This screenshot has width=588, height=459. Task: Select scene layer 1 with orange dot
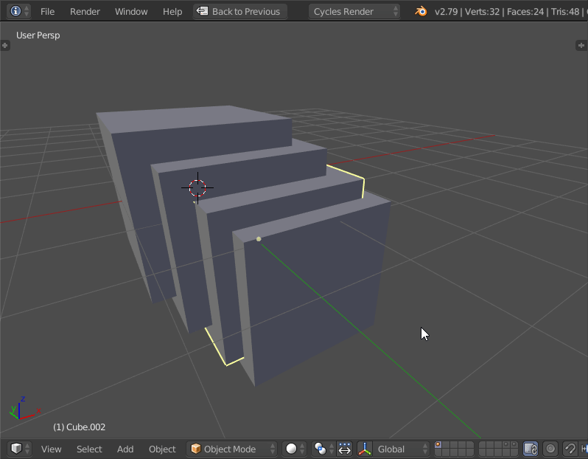pyautogui.click(x=438, y=445)
